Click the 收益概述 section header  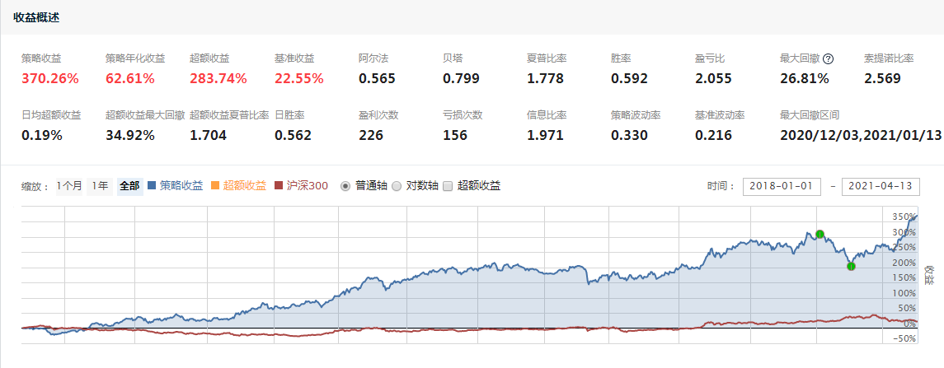point(36,17)
